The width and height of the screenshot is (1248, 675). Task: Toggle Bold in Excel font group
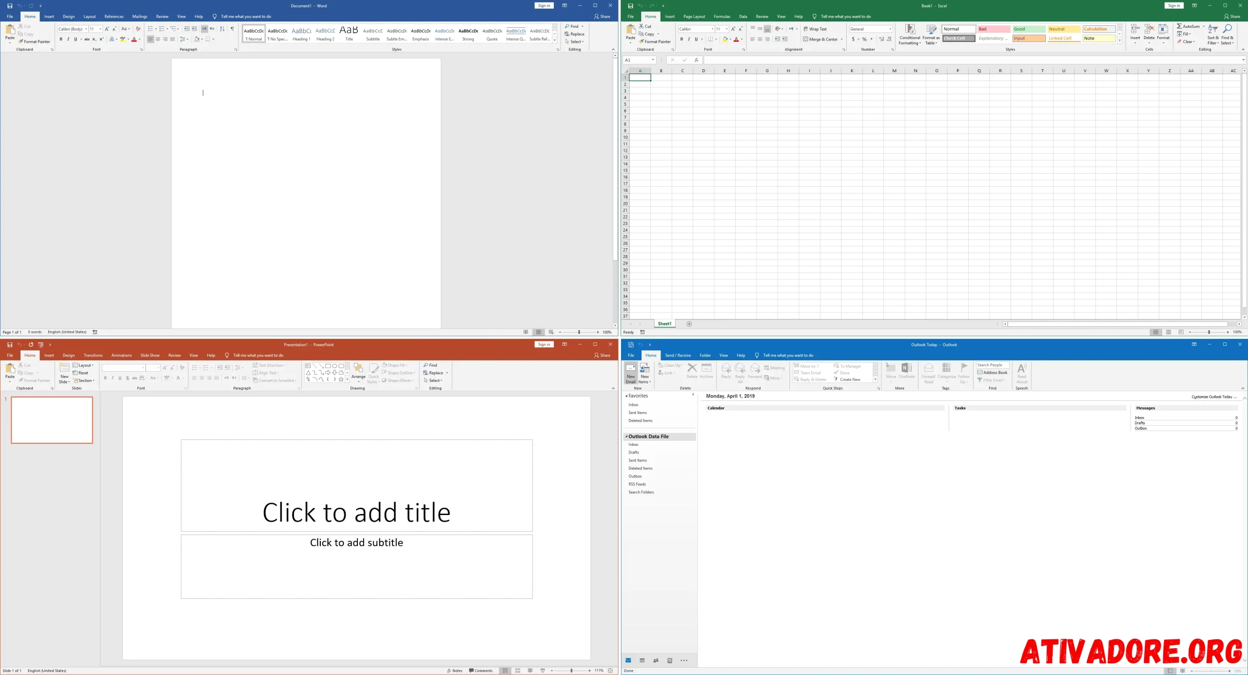[682, 39]
